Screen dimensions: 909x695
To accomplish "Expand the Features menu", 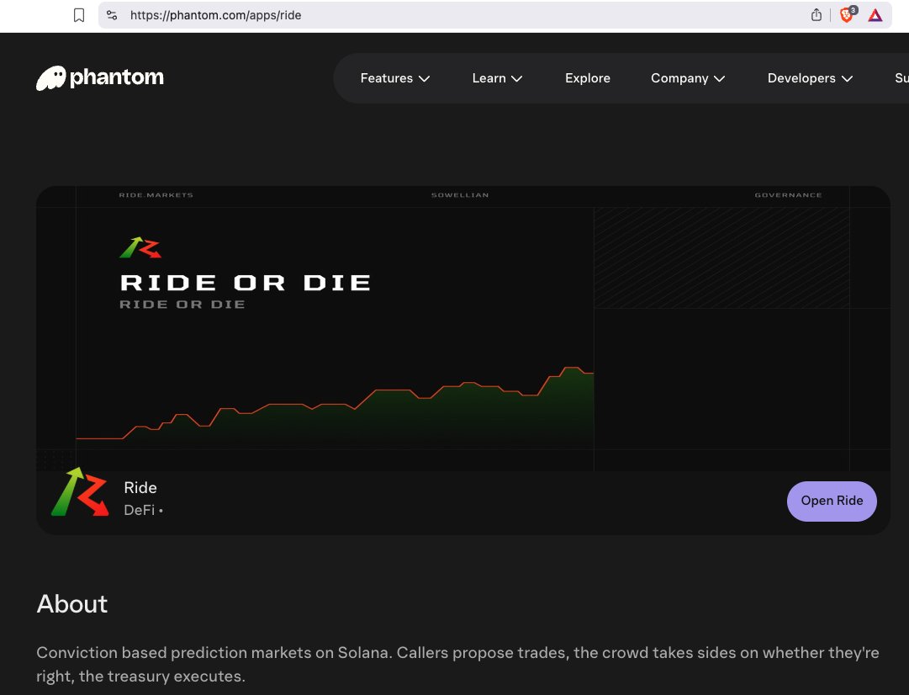I will click(x=394, y=78).
